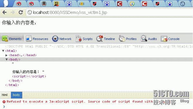The image size is (193, 109).
Task: Open the Elements panel in DevTools
Action: coord(12,39)
